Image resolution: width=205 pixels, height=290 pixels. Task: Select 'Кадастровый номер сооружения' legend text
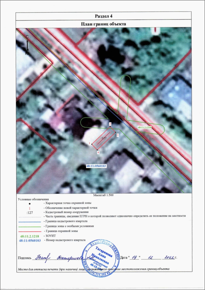tap(66, 212)
